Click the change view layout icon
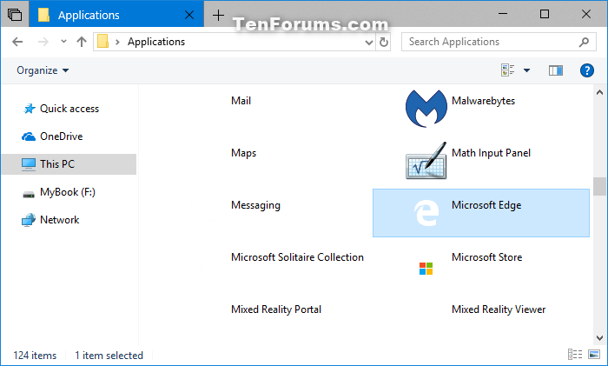 (507, 70)
